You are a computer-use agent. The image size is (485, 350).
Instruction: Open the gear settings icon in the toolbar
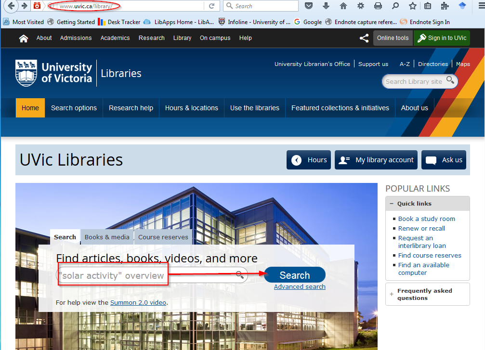coord(360,6)
